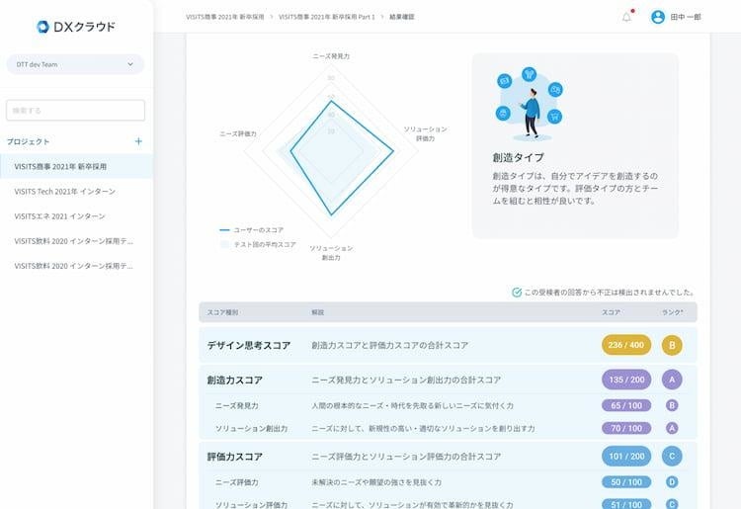Click the プロジェクト section heading

[x=28, y=141]
